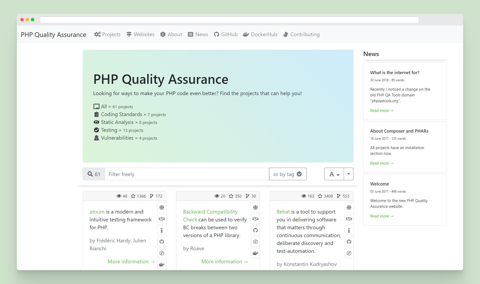Screen dimensions: 480x284
Task: Click the eye watchers icon showing 163 on Behat
Action: coord(304,196)
